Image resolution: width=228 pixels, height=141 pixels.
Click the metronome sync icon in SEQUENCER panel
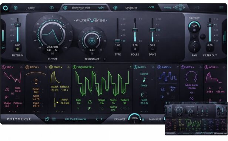coord(90,102)
